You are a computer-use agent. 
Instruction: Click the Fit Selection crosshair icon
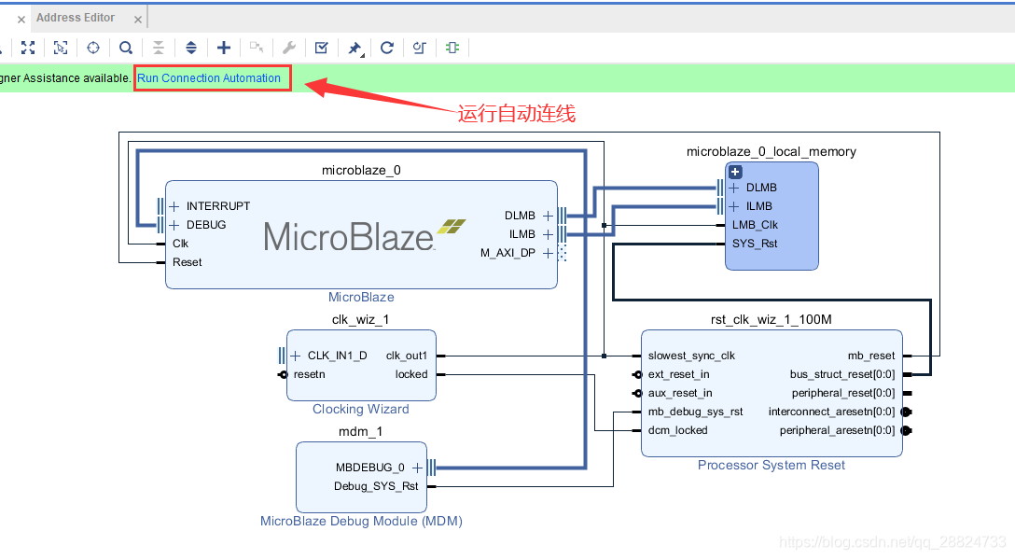point(93,48)
